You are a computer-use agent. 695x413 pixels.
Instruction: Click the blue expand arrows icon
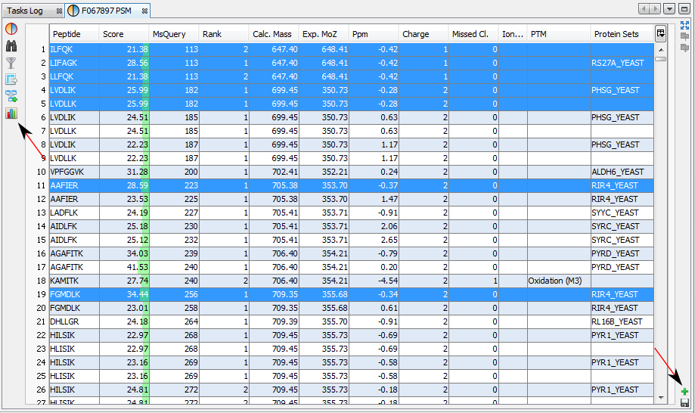[684, 25]
